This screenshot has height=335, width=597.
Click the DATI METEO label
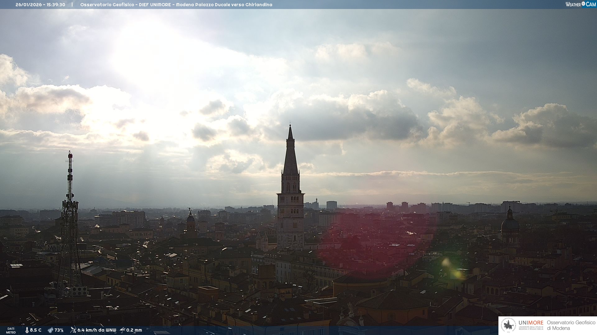pos(11,330)
